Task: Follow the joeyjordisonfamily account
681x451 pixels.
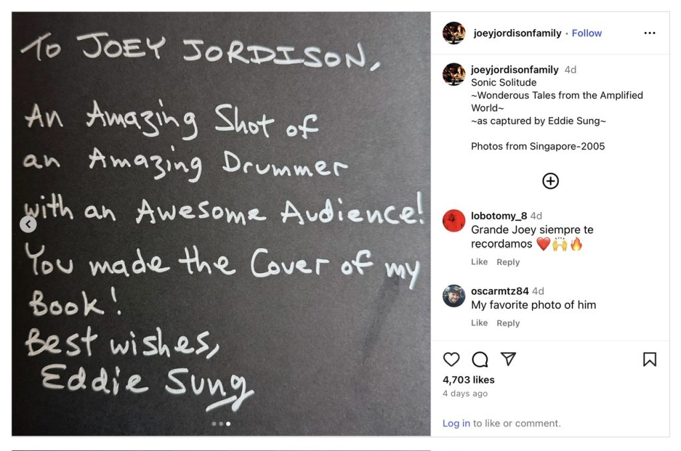Action: click(587, 33)
